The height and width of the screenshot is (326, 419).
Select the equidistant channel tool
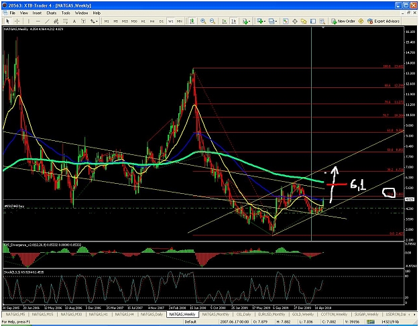tap(56, 21)
